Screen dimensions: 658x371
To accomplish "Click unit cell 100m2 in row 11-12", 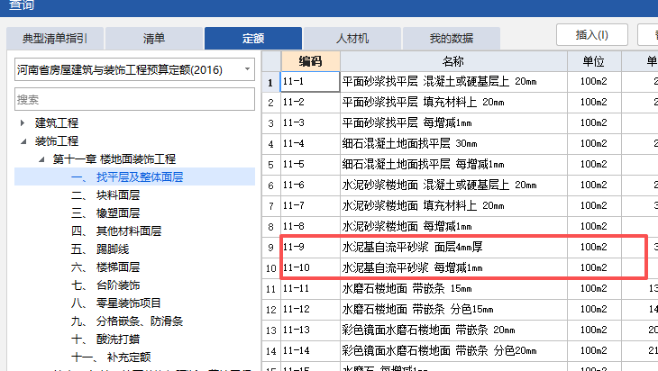I will (594, 310).
